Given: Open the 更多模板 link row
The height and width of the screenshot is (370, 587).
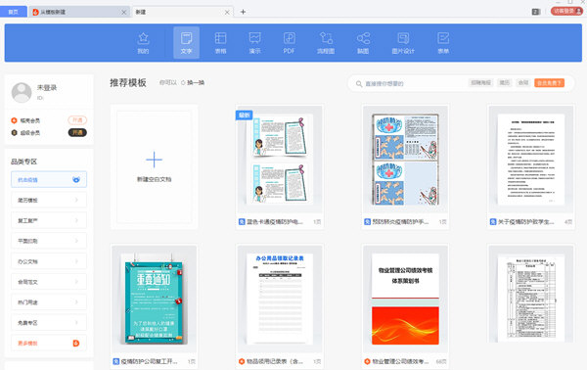Looking at the screenshot, I should [49, 343].
